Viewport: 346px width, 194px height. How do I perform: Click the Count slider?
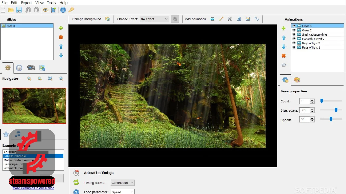tap(331, 101)
